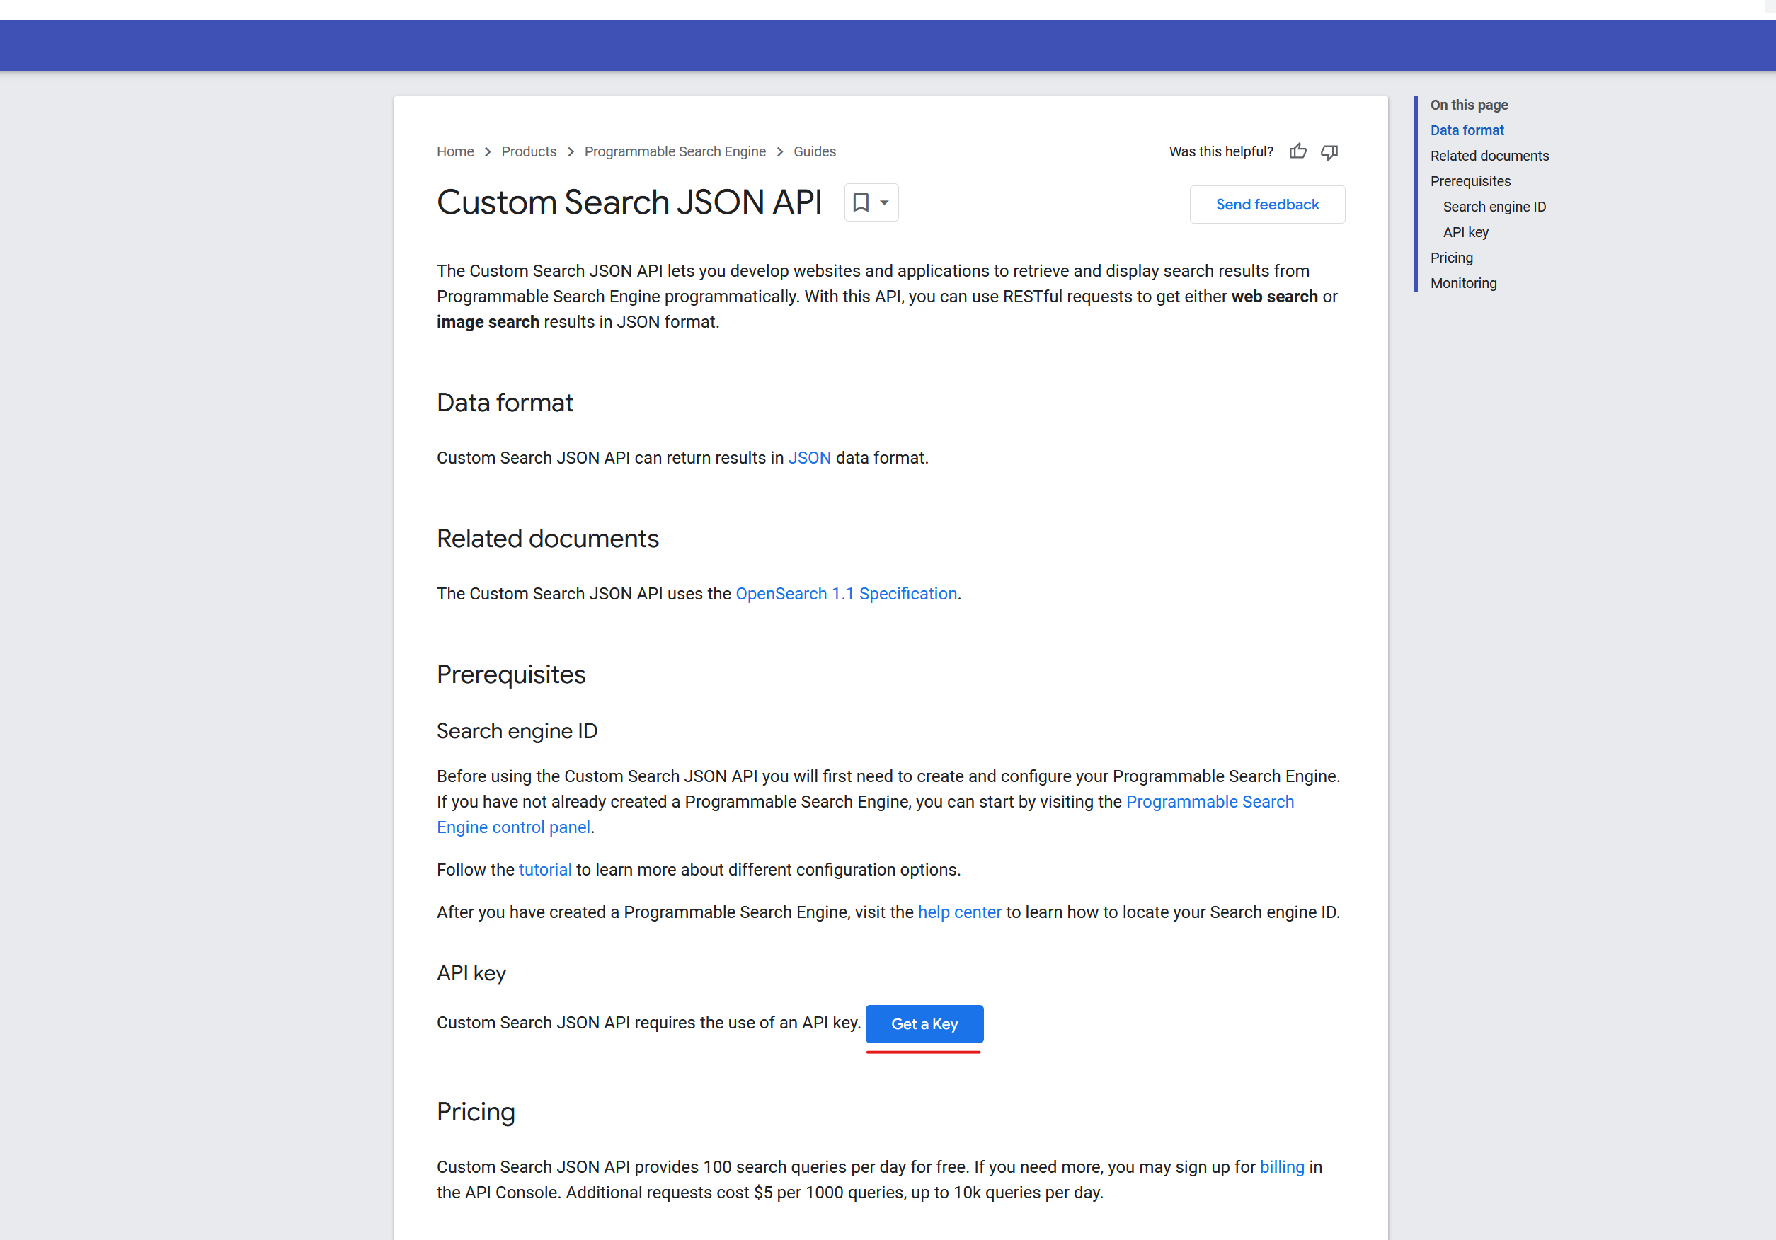Jump to Data format in page outline
The width and height of the screenshot is (1776, 1240).
(1467, 130)
